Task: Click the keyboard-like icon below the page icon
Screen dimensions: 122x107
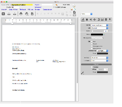Action: tap(74, 15)
